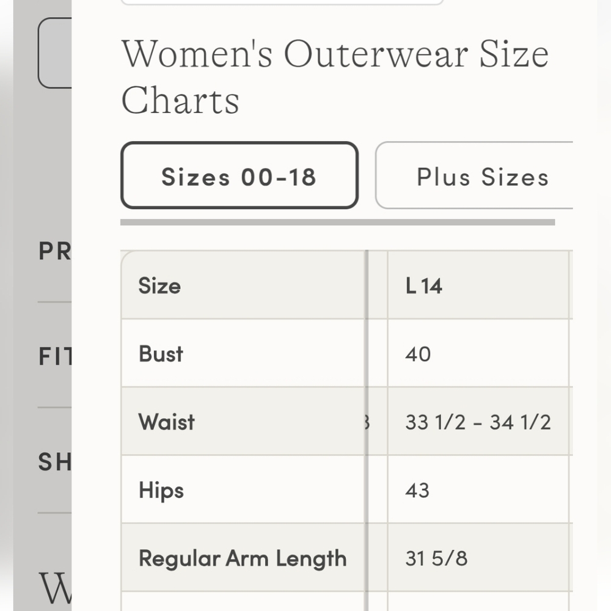
Task: Click the horizontal scrollbar under the size tabs
Action: click(337, 222)
